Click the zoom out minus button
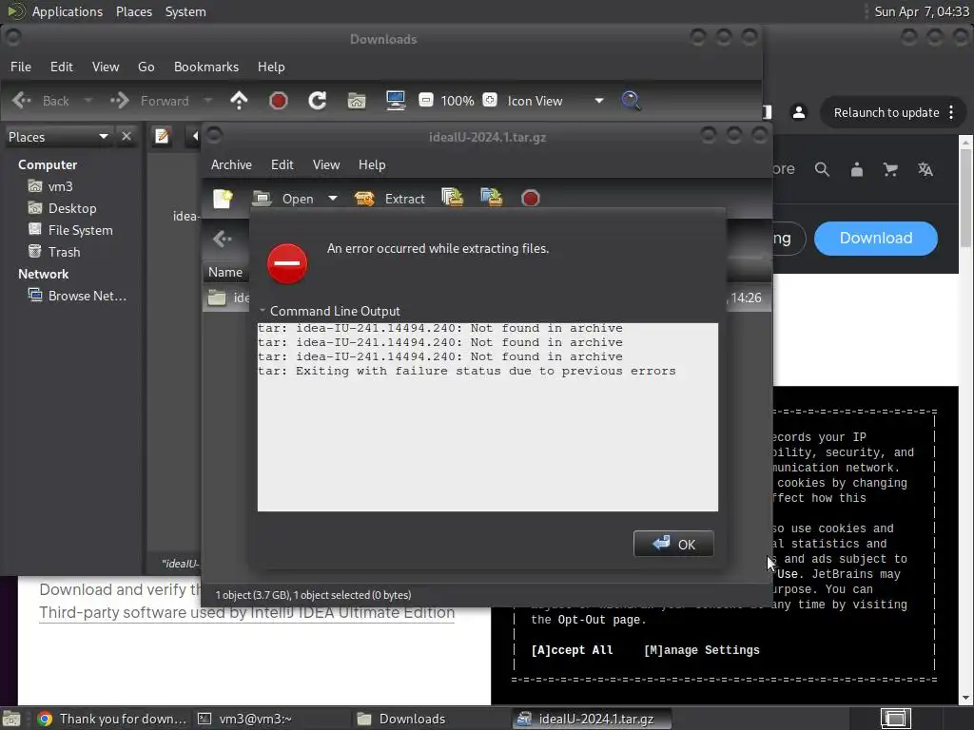 [426, 100]
